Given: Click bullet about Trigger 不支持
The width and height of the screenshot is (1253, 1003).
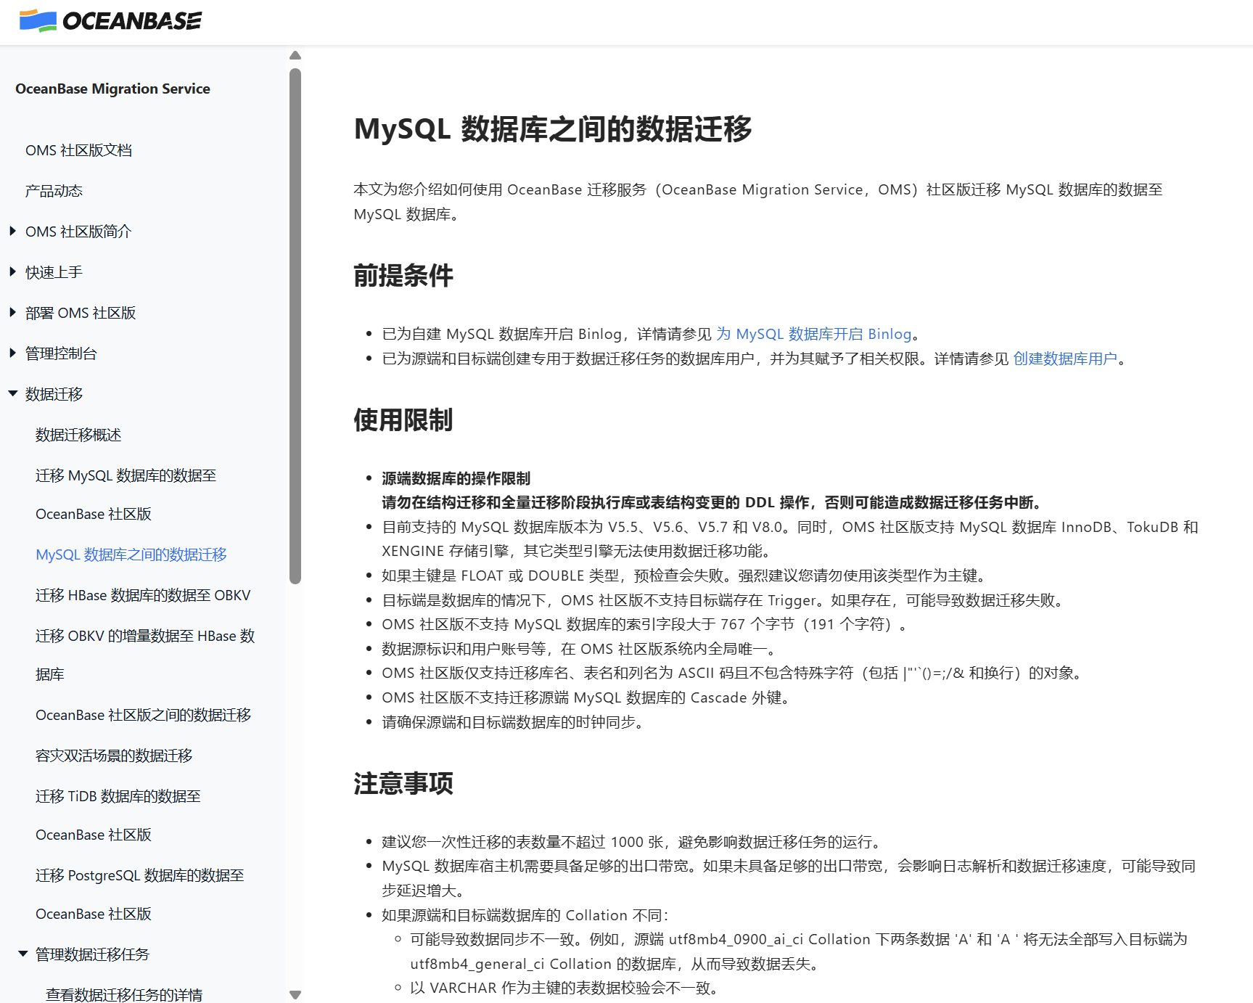Looking at the screenshot, I should point(726,600).
